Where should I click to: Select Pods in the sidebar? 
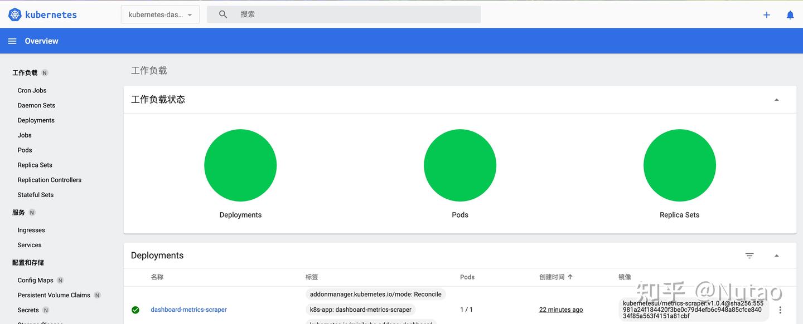click(x=25, y=150)
